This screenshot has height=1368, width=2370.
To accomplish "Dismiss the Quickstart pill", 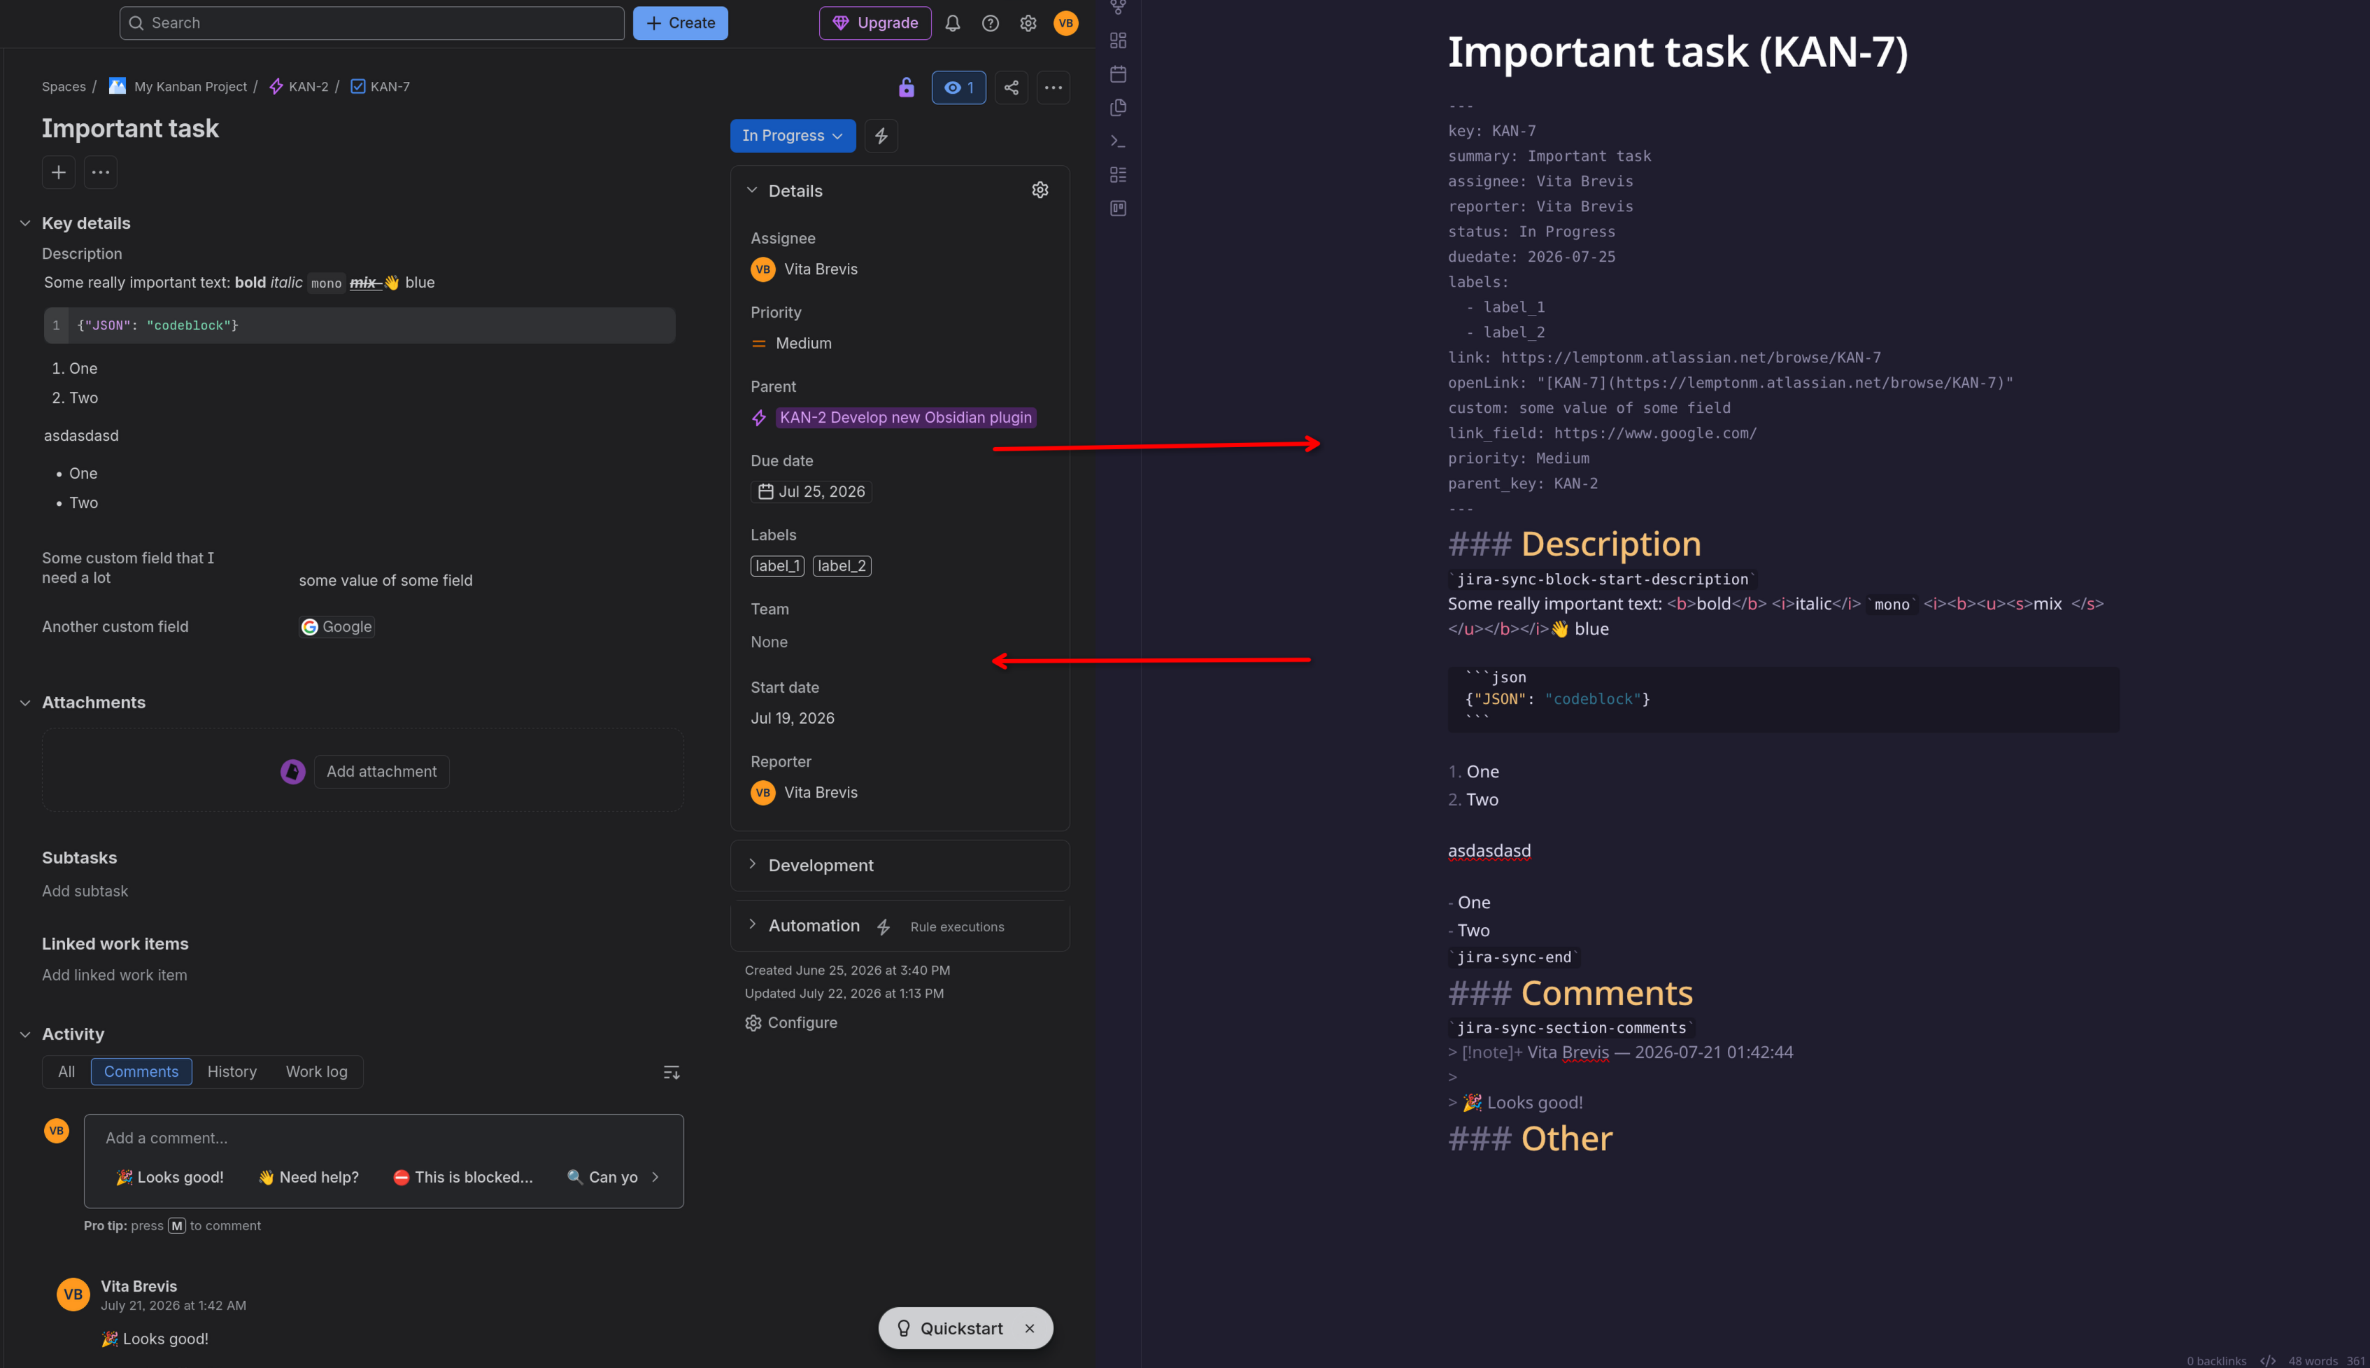I will 1030,1329.
